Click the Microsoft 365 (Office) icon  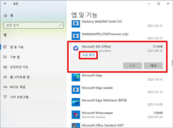(x=76, y=48)
